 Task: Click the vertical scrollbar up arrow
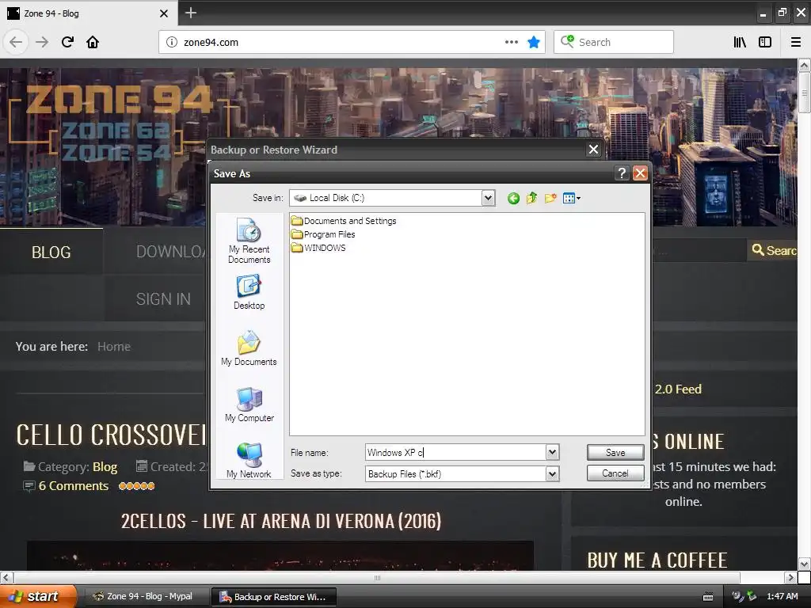click(x=804, y=66)
